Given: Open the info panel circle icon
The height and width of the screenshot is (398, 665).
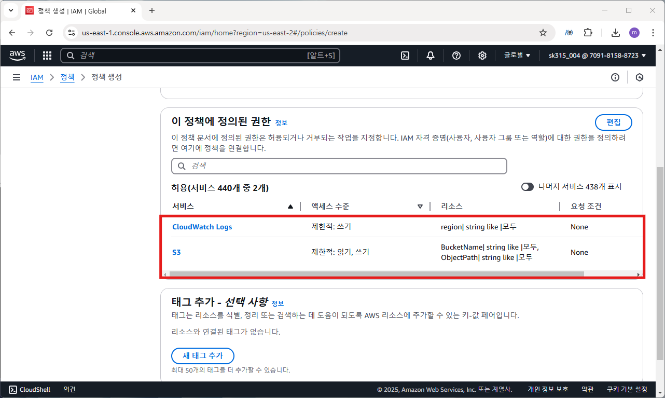Looking at the screenshot, I should [615, 77].
